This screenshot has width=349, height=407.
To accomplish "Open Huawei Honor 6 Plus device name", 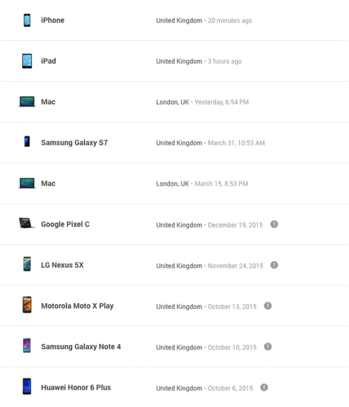I will [76, 387].
